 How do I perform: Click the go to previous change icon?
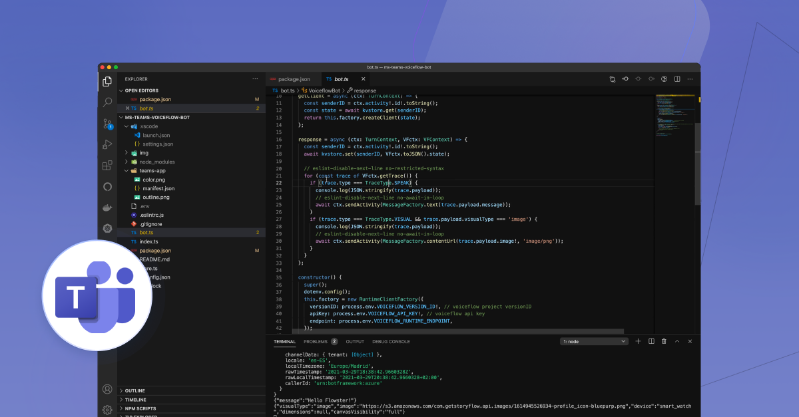pos(625,78)
